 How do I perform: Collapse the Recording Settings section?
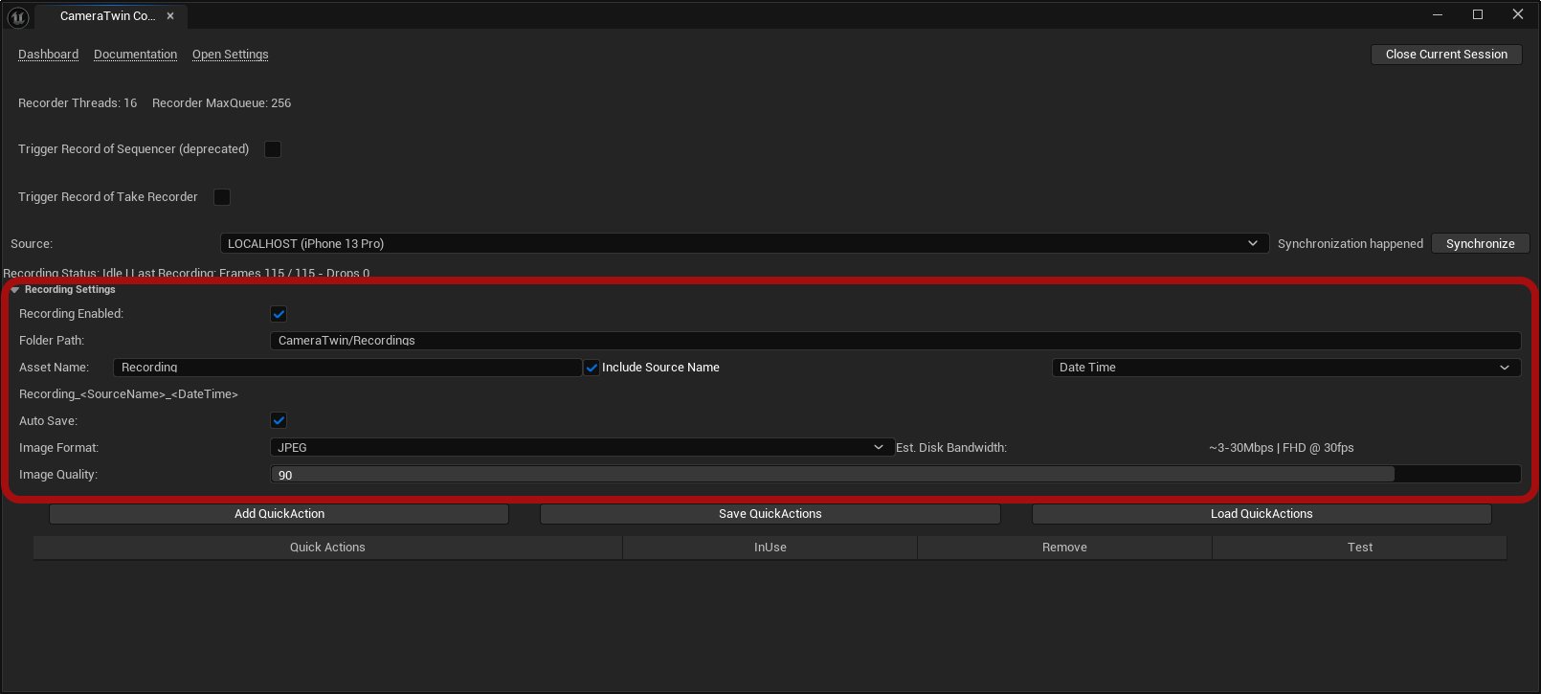pos(15,290)
